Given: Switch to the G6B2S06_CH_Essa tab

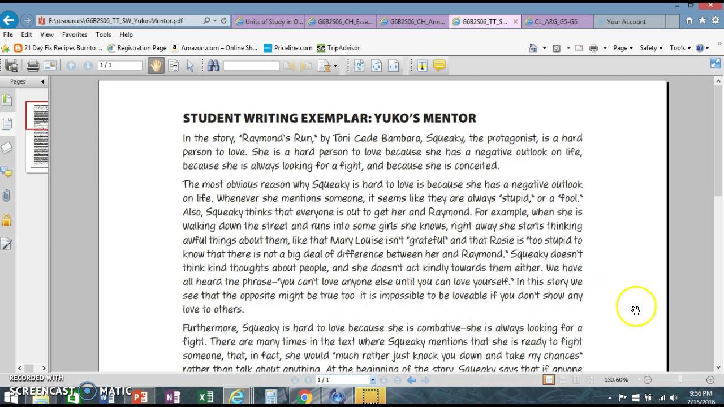Looking at the screenshot, I should point(340,21).
